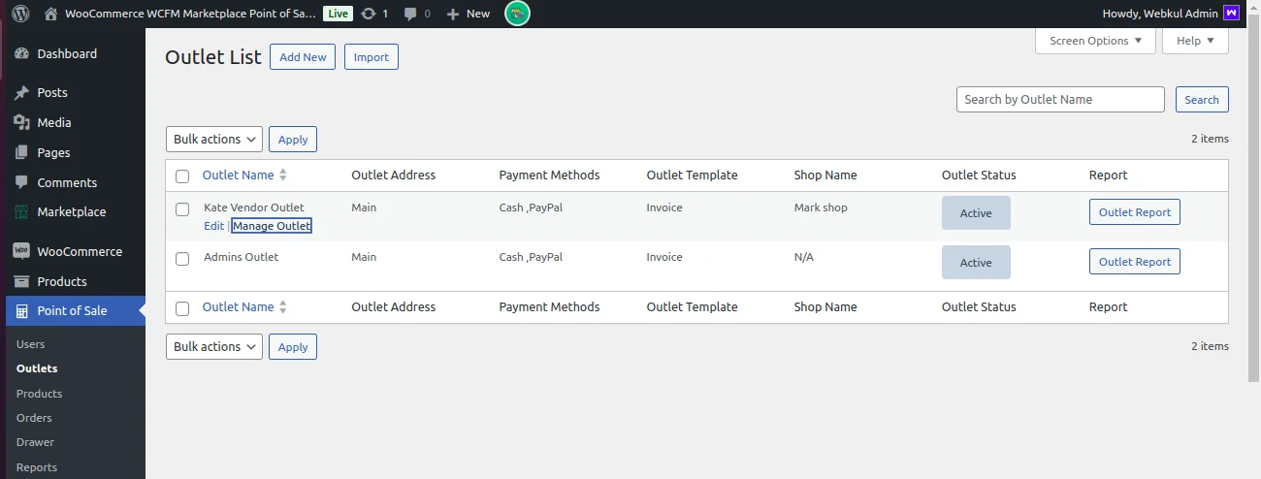
Task: Click the Import button
Action: tap(372, 57)
